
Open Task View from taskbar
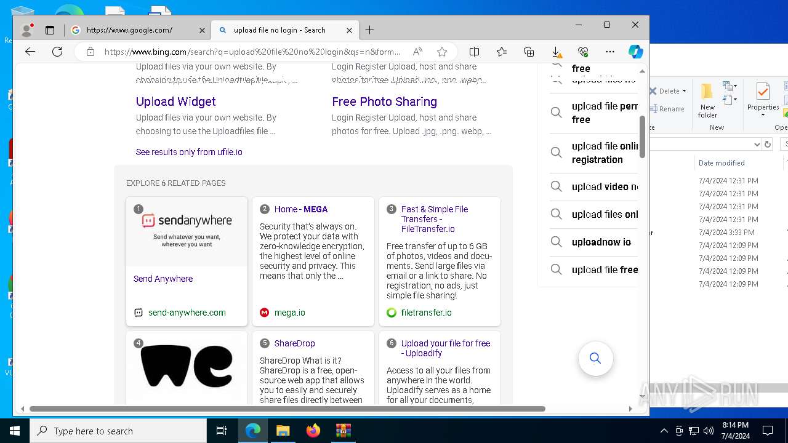(x=222, y=431)
